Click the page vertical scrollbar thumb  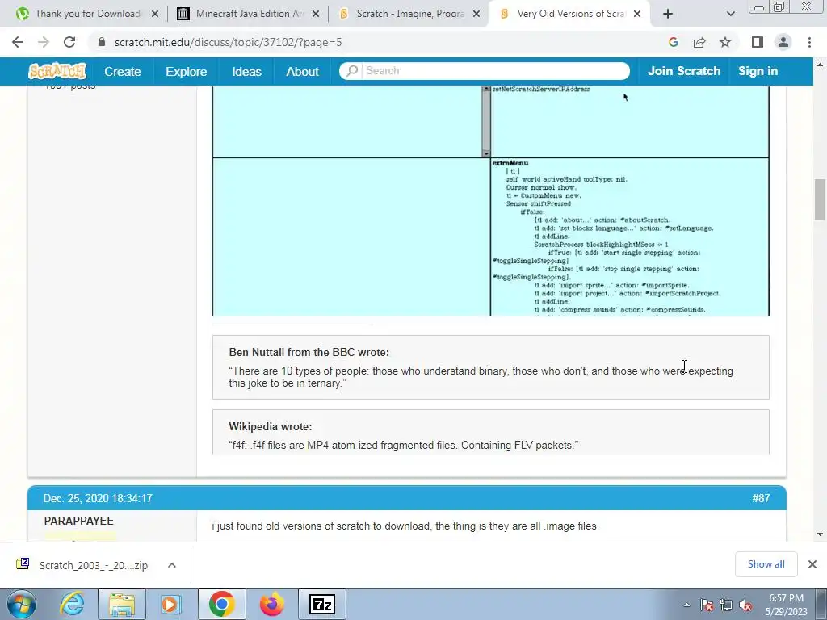[x=820, y=199]
